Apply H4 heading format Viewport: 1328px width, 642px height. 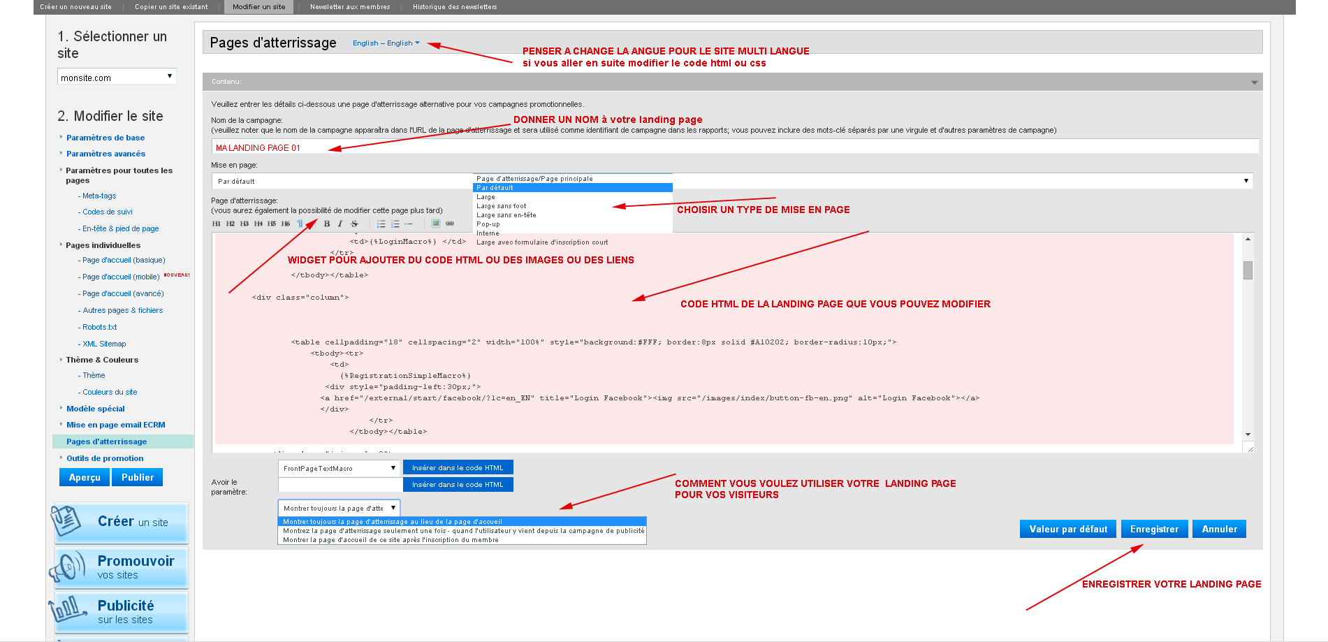258,224
